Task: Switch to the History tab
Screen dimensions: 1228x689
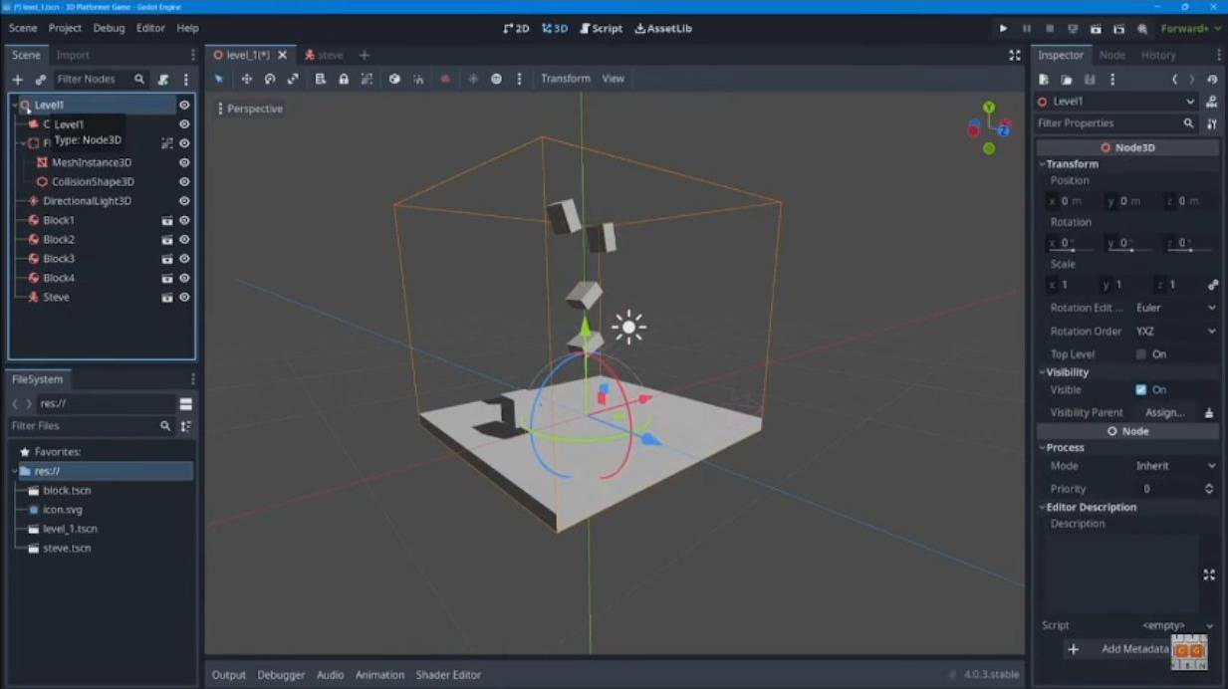Action: pos(1158,56)
